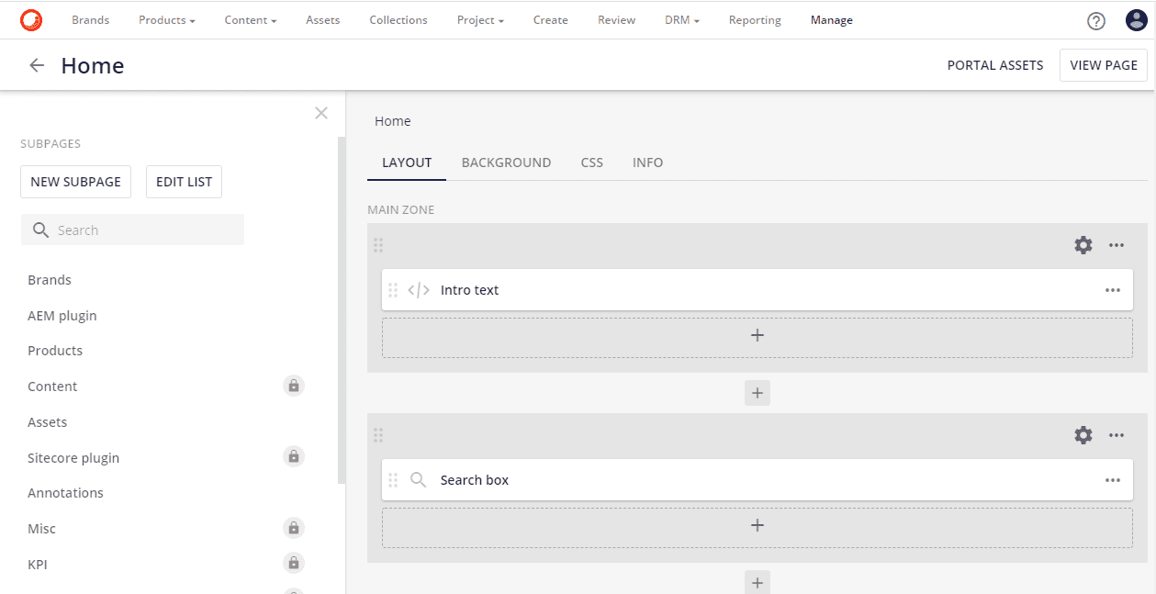Image resolution: width=1156 pixels, height=594 pixels.
Task: Open the more options for the row holding Search box
Action: [1117, 435]
